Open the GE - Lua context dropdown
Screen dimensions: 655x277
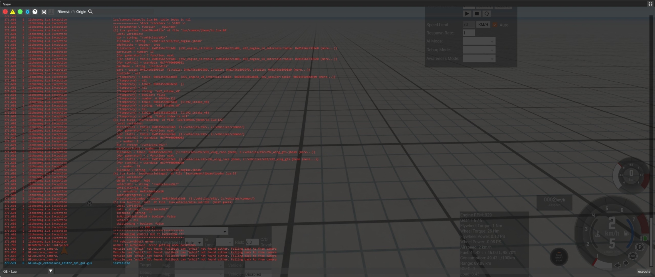pos(27,271)
